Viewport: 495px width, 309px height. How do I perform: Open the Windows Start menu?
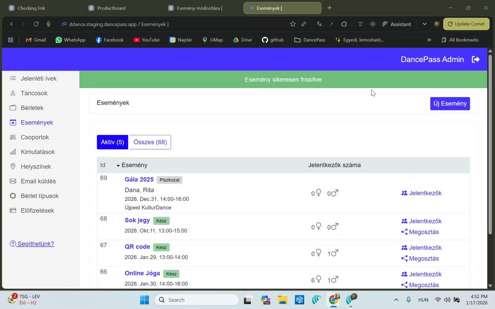[x=144, y=300]
